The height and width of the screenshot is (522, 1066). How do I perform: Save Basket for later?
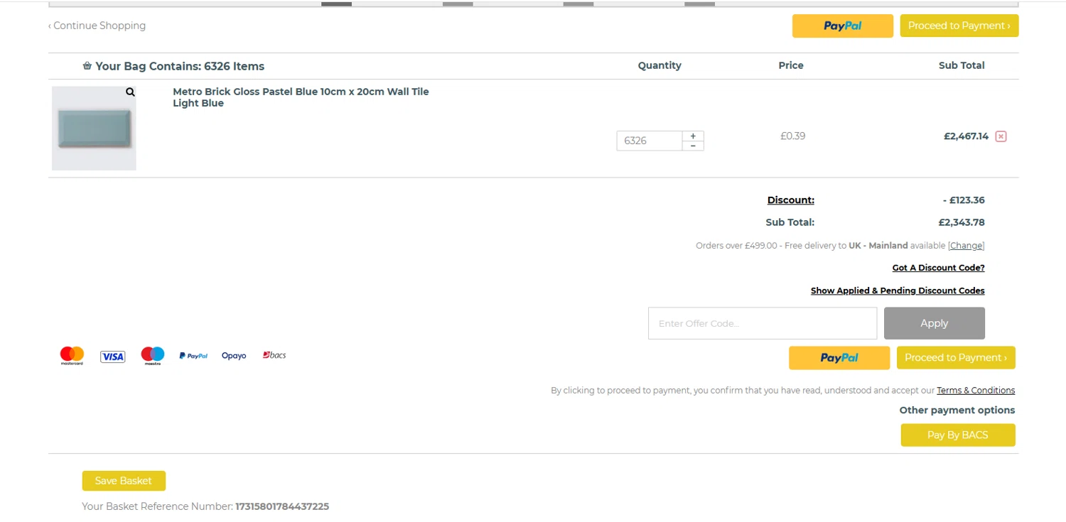[x=124, y=481]
